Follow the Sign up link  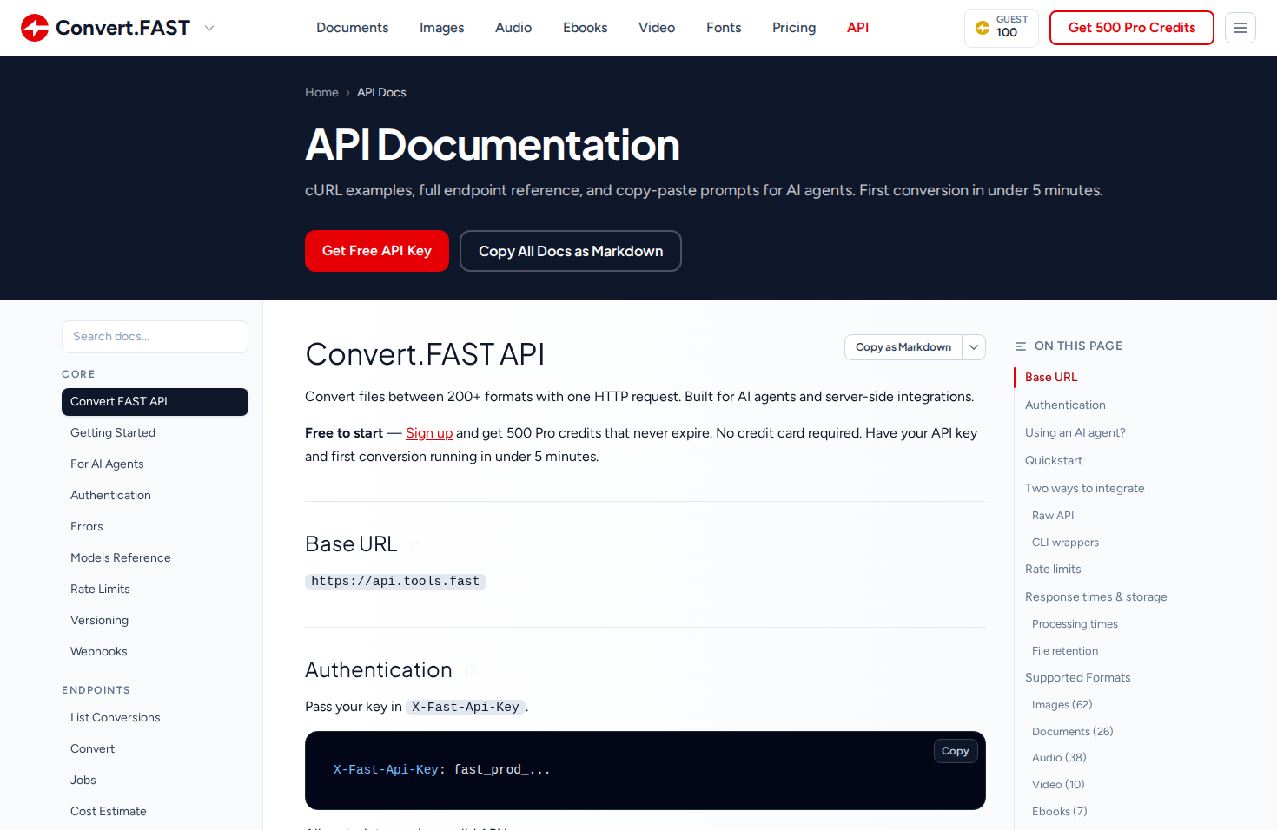pos(429,433)
